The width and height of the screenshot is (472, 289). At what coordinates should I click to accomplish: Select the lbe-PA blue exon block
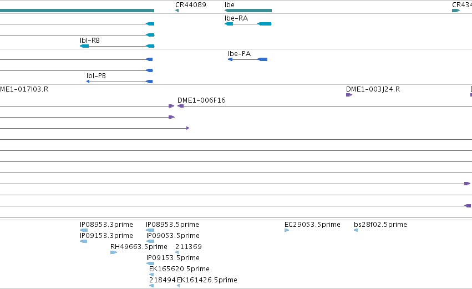pyautogui.click(x=262, y=59)
